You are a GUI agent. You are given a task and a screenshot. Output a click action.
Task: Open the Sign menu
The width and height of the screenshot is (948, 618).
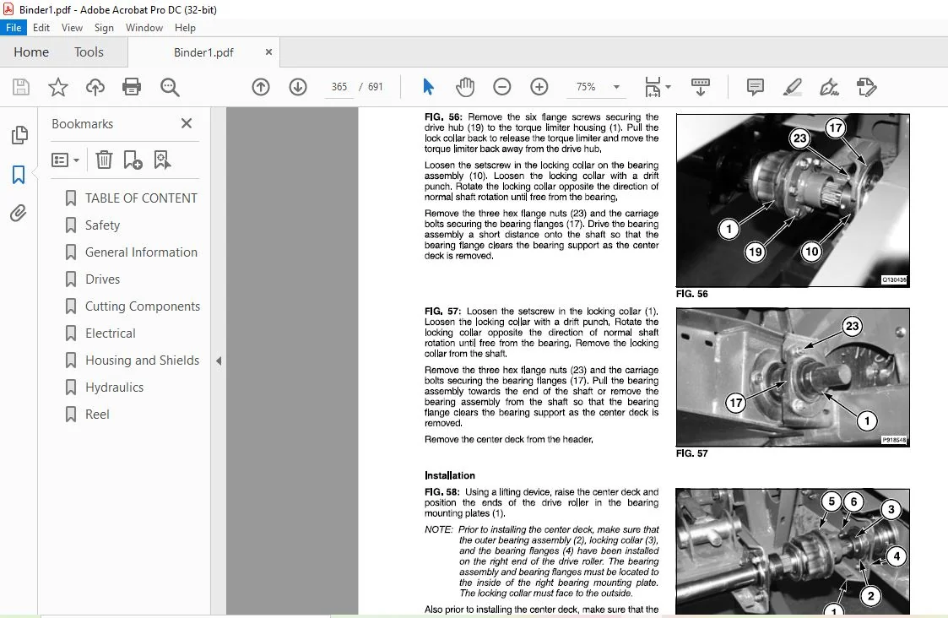[104, 28]
